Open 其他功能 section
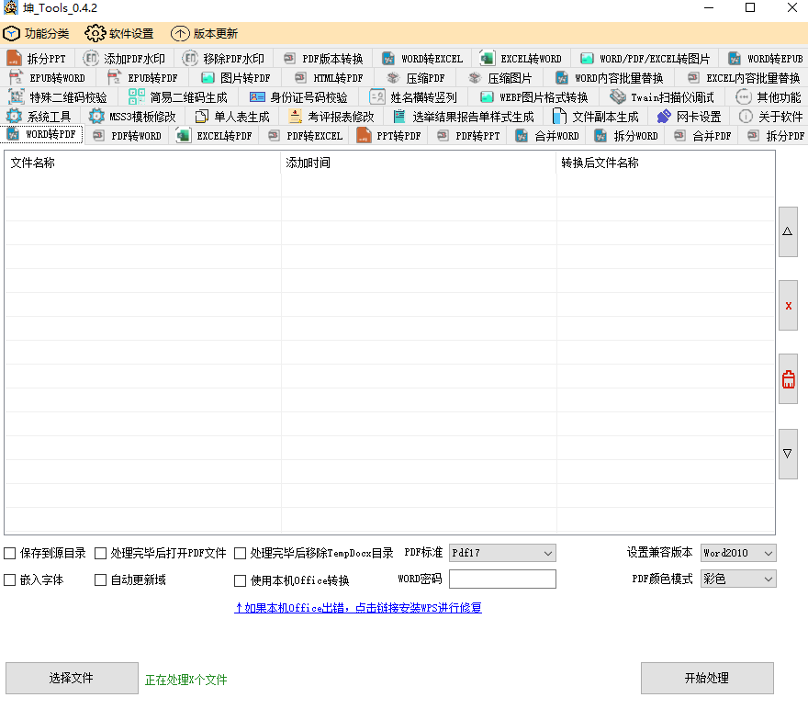The image size is (808, 720). [x=768, y=97]
